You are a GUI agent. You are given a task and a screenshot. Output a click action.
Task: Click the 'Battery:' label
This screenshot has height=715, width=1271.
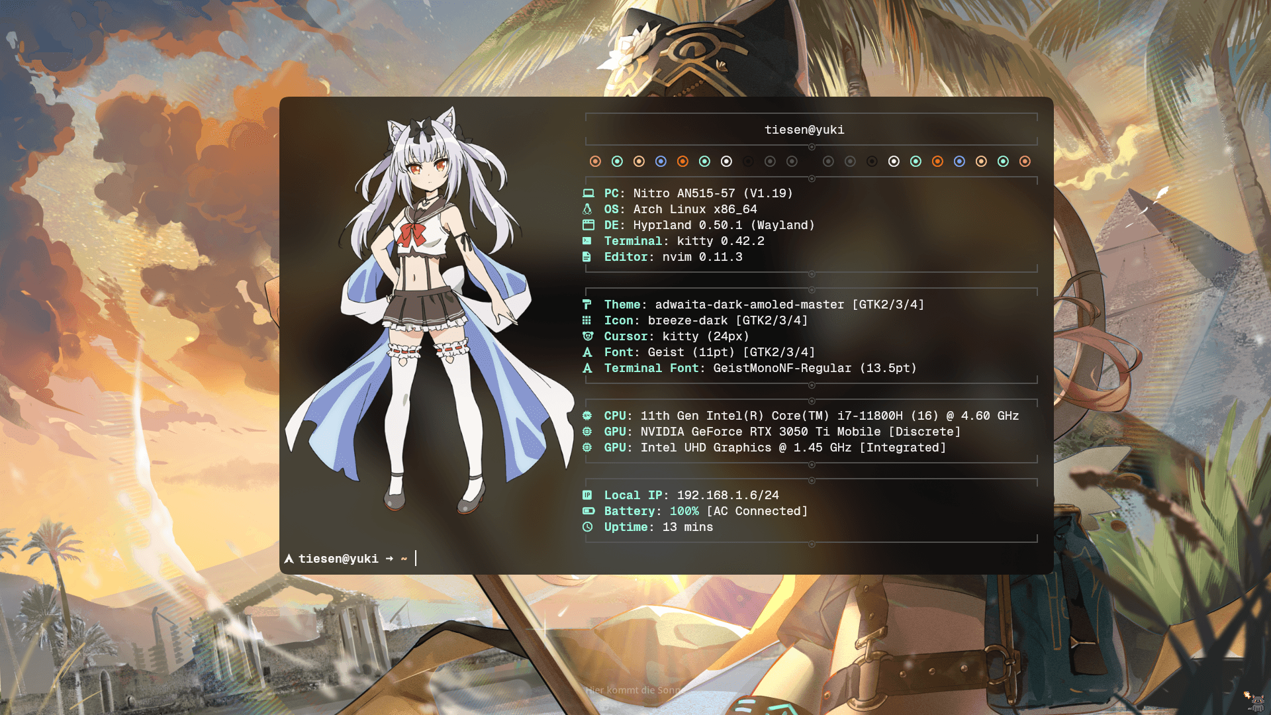(x=633, y=511)
